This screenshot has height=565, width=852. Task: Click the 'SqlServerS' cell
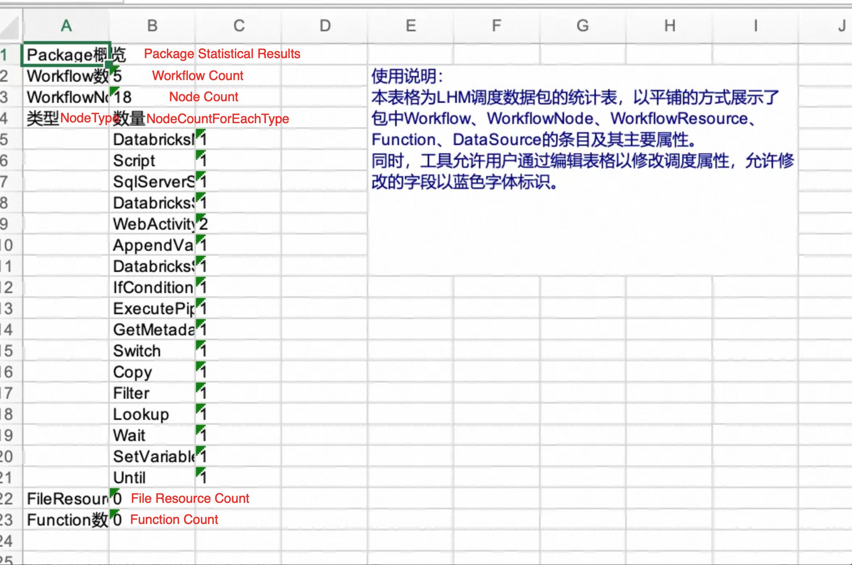click(152, 181)
